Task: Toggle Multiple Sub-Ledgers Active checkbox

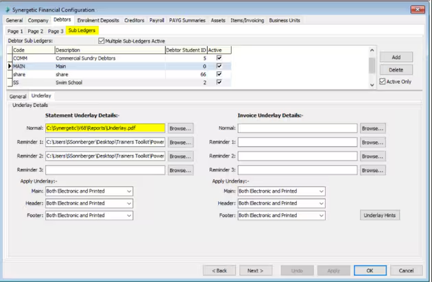Action: [x=103, y=41]
